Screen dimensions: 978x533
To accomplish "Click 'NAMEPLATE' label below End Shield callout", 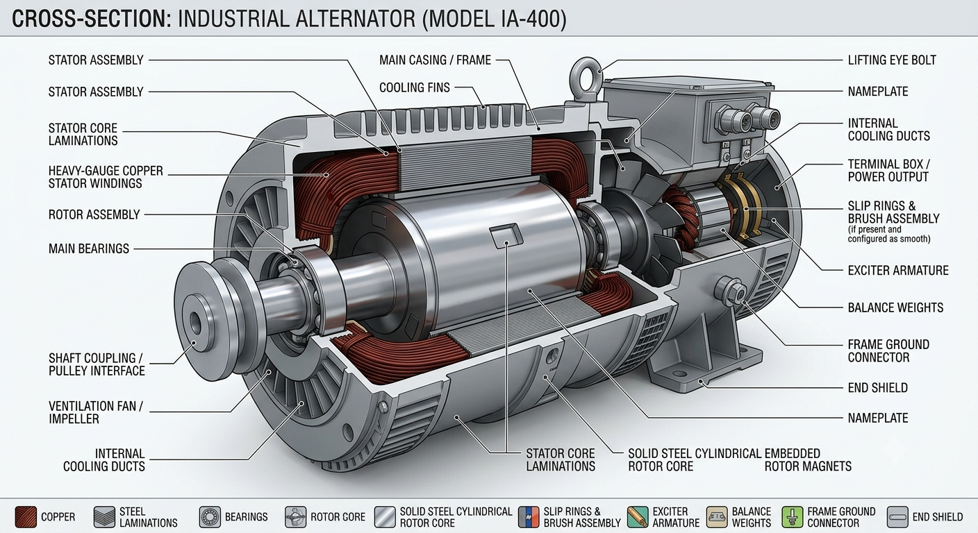I will click(x=878, y=418).
